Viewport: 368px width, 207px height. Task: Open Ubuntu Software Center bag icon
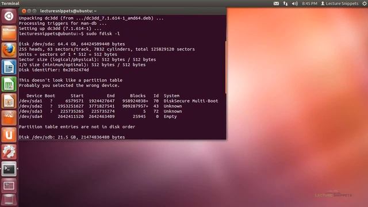tap(9, 118)
